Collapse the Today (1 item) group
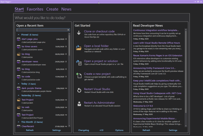Viewport: 203px width, 136px height. coord(19,84)
